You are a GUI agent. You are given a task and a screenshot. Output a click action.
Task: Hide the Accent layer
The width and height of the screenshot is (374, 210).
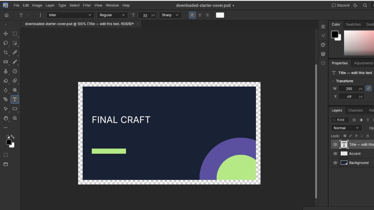[335, 153]
